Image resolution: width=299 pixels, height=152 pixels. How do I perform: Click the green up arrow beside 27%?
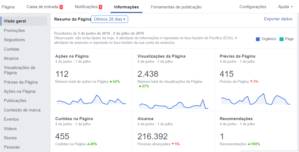140,86
